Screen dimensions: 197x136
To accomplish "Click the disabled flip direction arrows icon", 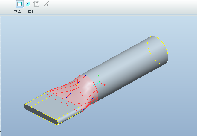I will click(46, 4).
